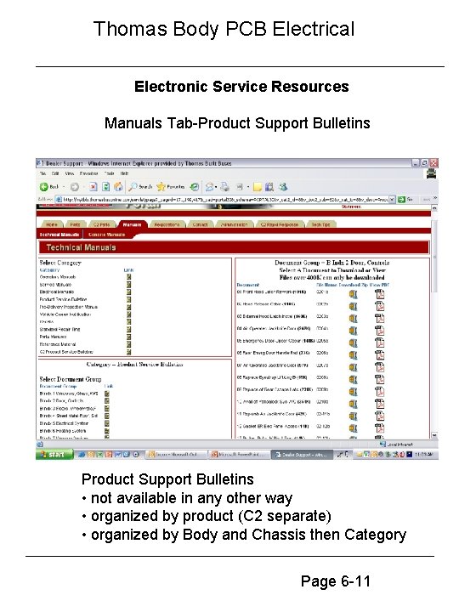Select the Generic Manuals sub-tab
The image size is (459, 612).
click(106, 235)
